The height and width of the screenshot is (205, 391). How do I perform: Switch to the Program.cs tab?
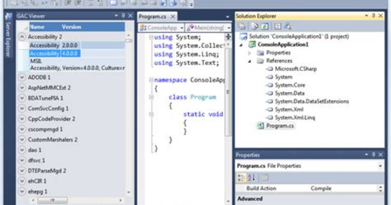click(x=152, y=17)
